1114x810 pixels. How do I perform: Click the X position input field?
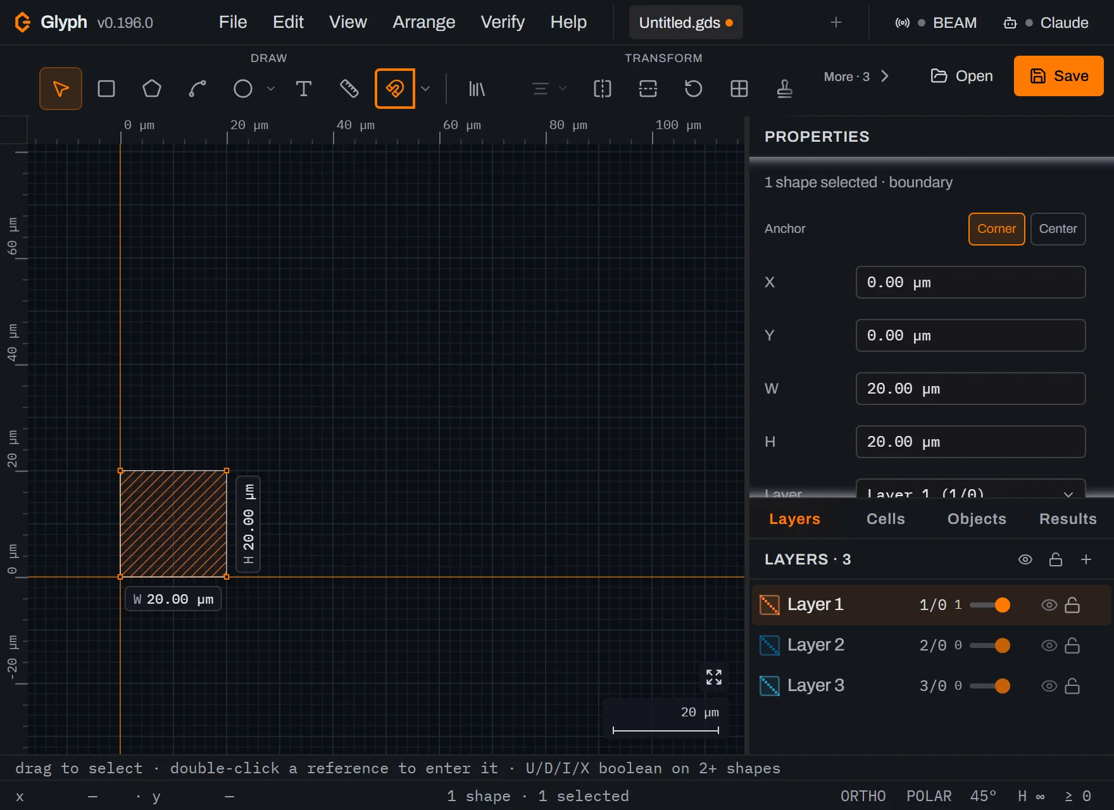point(970,282)
